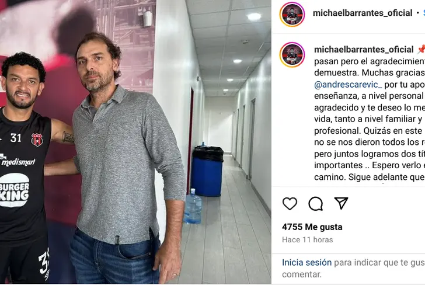
Task: Open comments via speech bubble icon
Action: coord(315,204)
